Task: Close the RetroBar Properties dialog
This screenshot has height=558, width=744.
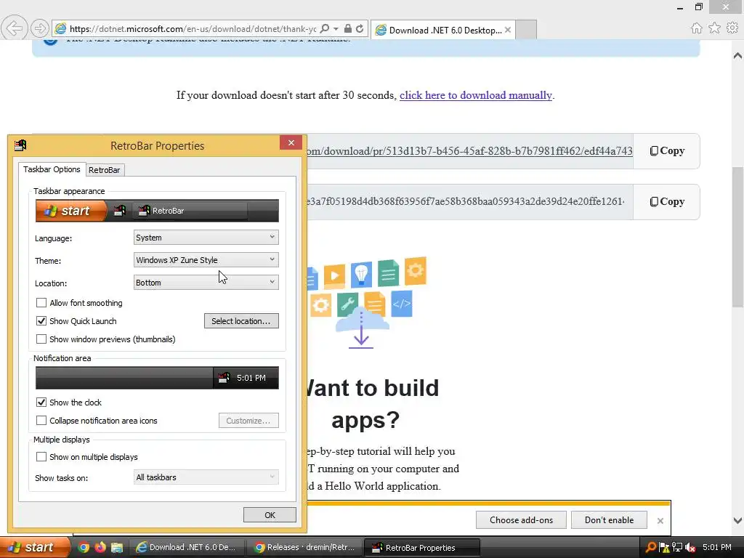Action: tap(291, 143)
